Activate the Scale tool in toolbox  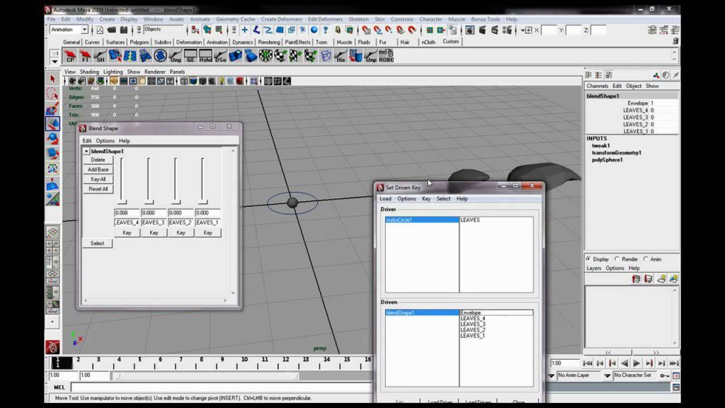coord(52,153)
